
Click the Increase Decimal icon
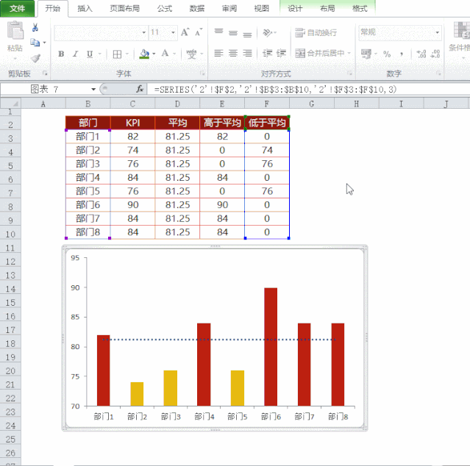421,54
